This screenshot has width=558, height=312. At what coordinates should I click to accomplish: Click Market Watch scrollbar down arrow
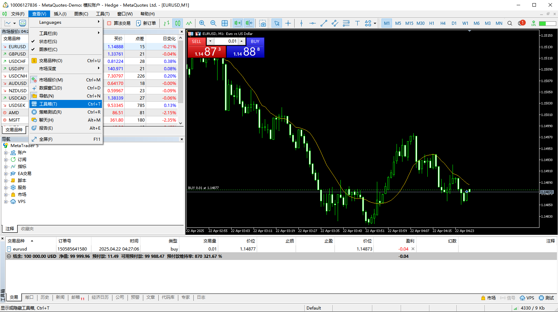coord(181,123)
